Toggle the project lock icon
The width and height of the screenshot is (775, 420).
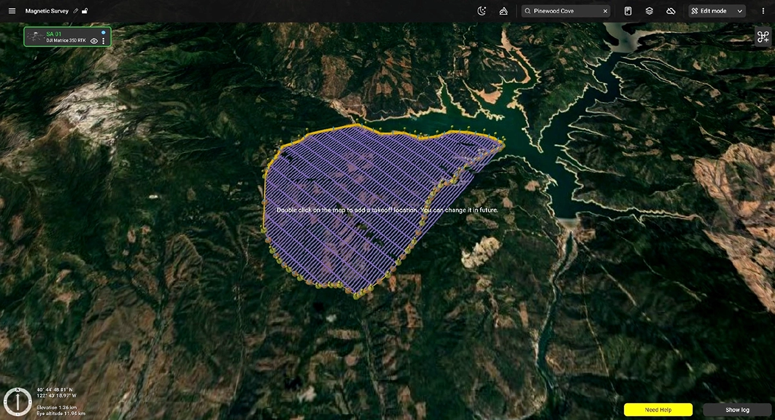[x=85, y=10]
